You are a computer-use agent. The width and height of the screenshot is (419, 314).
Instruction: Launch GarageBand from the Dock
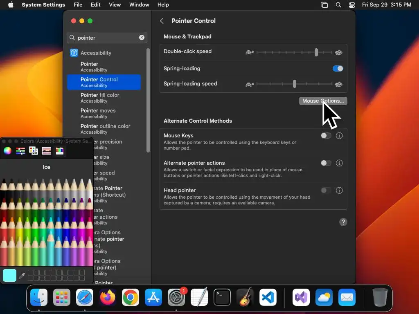click(x=245, y=297)
